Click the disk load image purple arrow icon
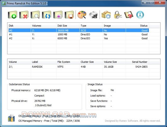Viewport: 167px width, 127px height. pyautogui.click(x=58, y=15)
